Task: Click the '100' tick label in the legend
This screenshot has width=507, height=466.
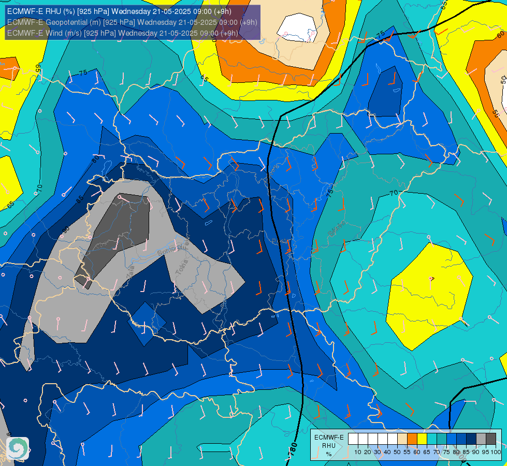Action: 496,452
